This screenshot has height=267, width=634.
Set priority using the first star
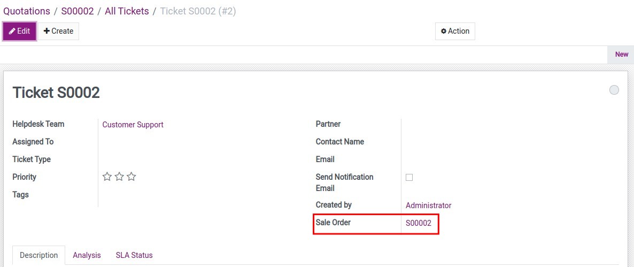(x=107, y=177)
